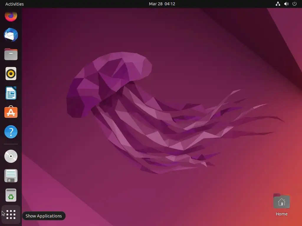The image size is (302, 226).
Task: Open the Help question mark icon
Action: [x=11, y=132]
